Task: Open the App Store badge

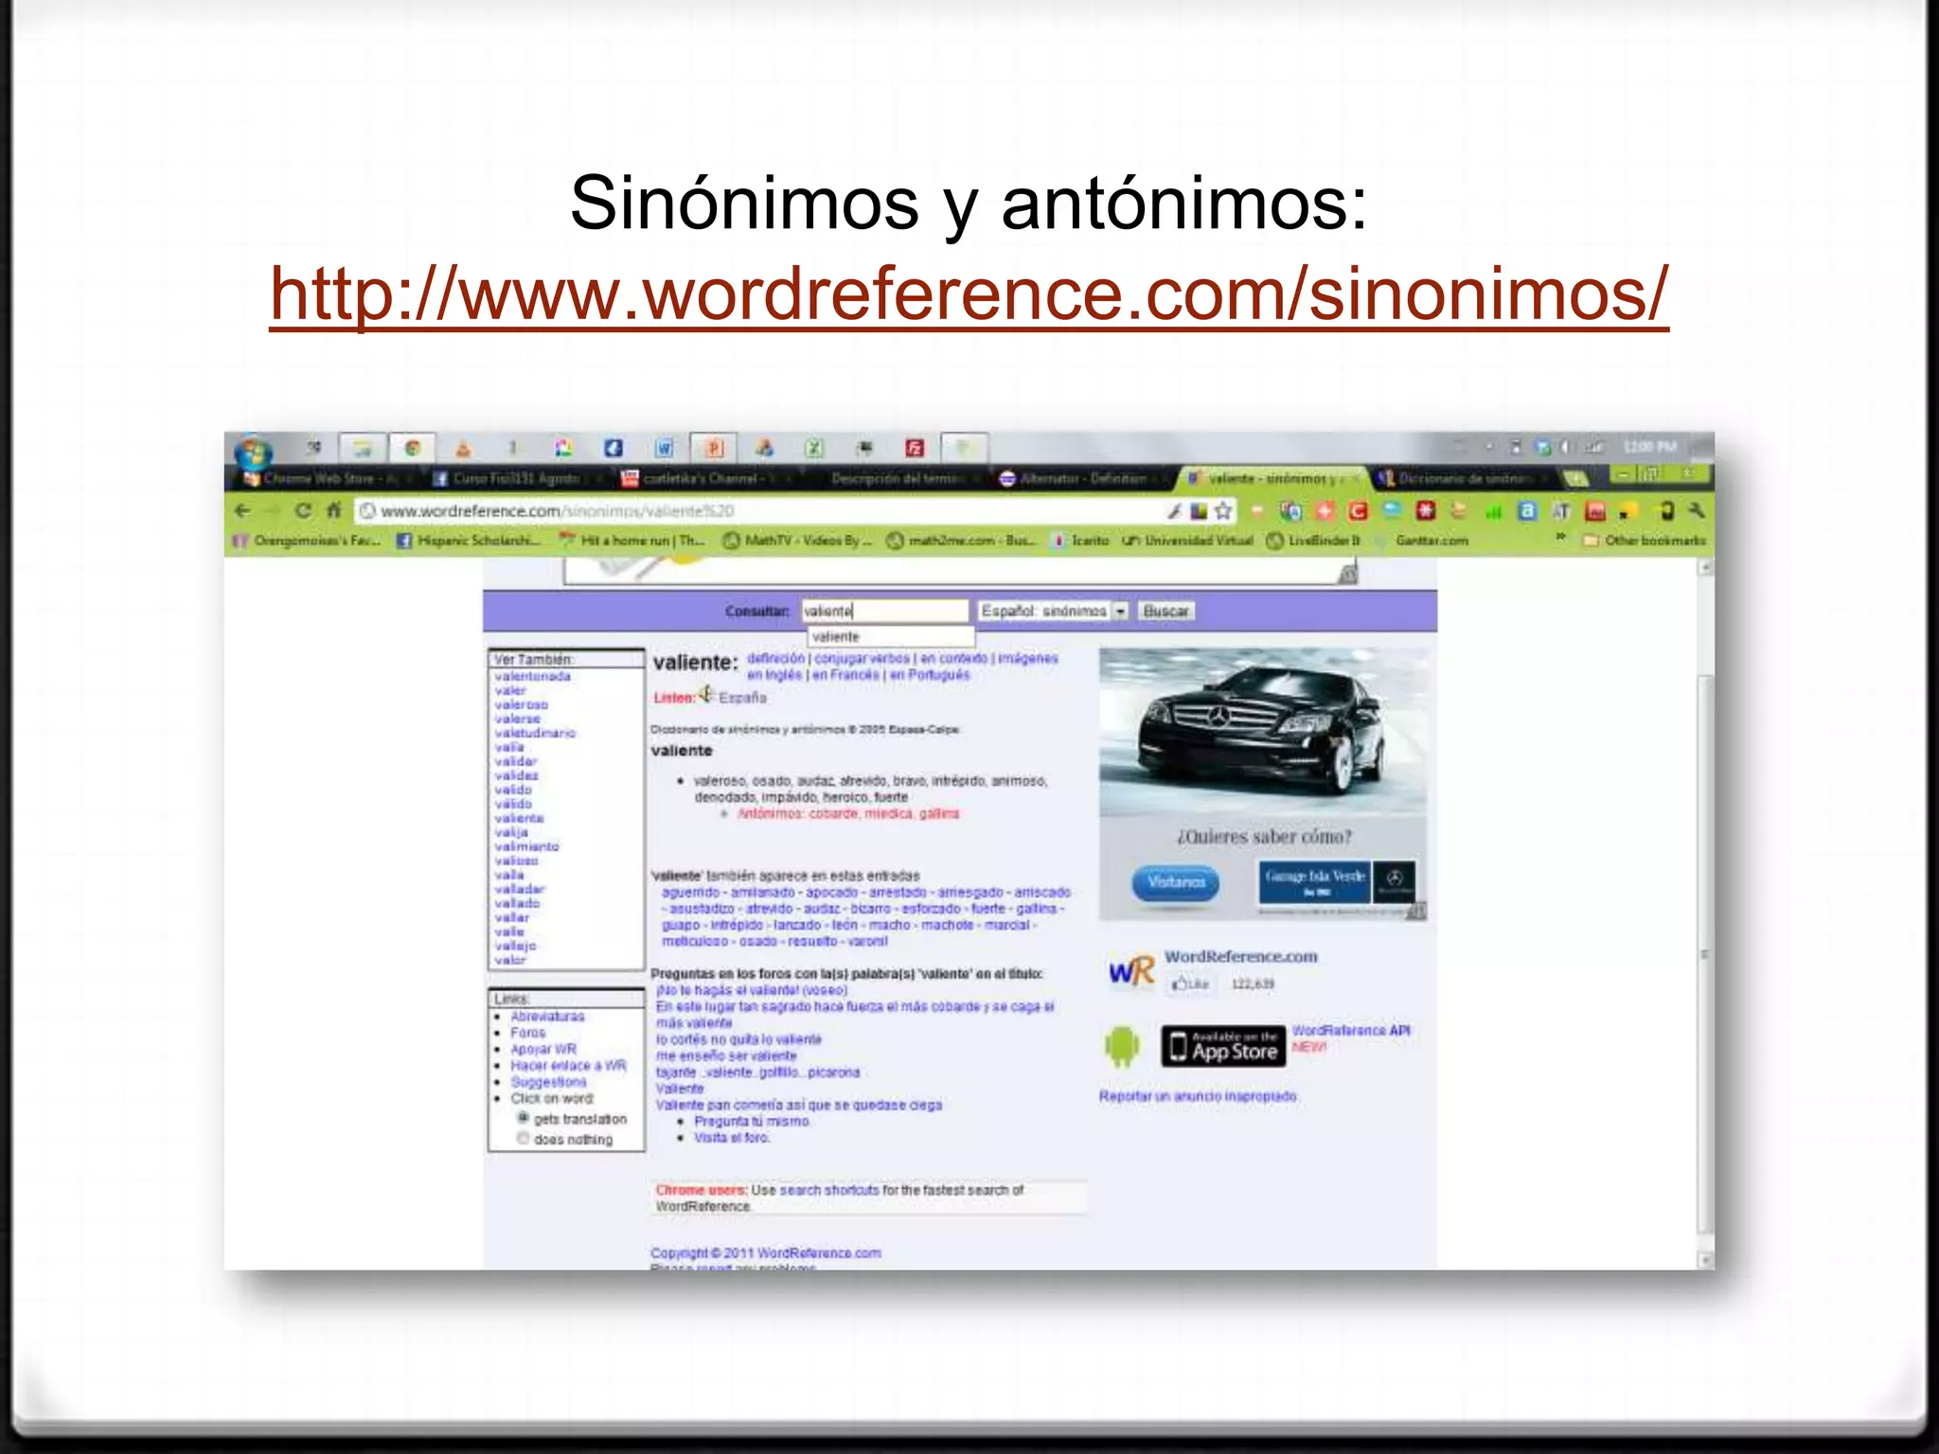Action: coord(1223,1045)
